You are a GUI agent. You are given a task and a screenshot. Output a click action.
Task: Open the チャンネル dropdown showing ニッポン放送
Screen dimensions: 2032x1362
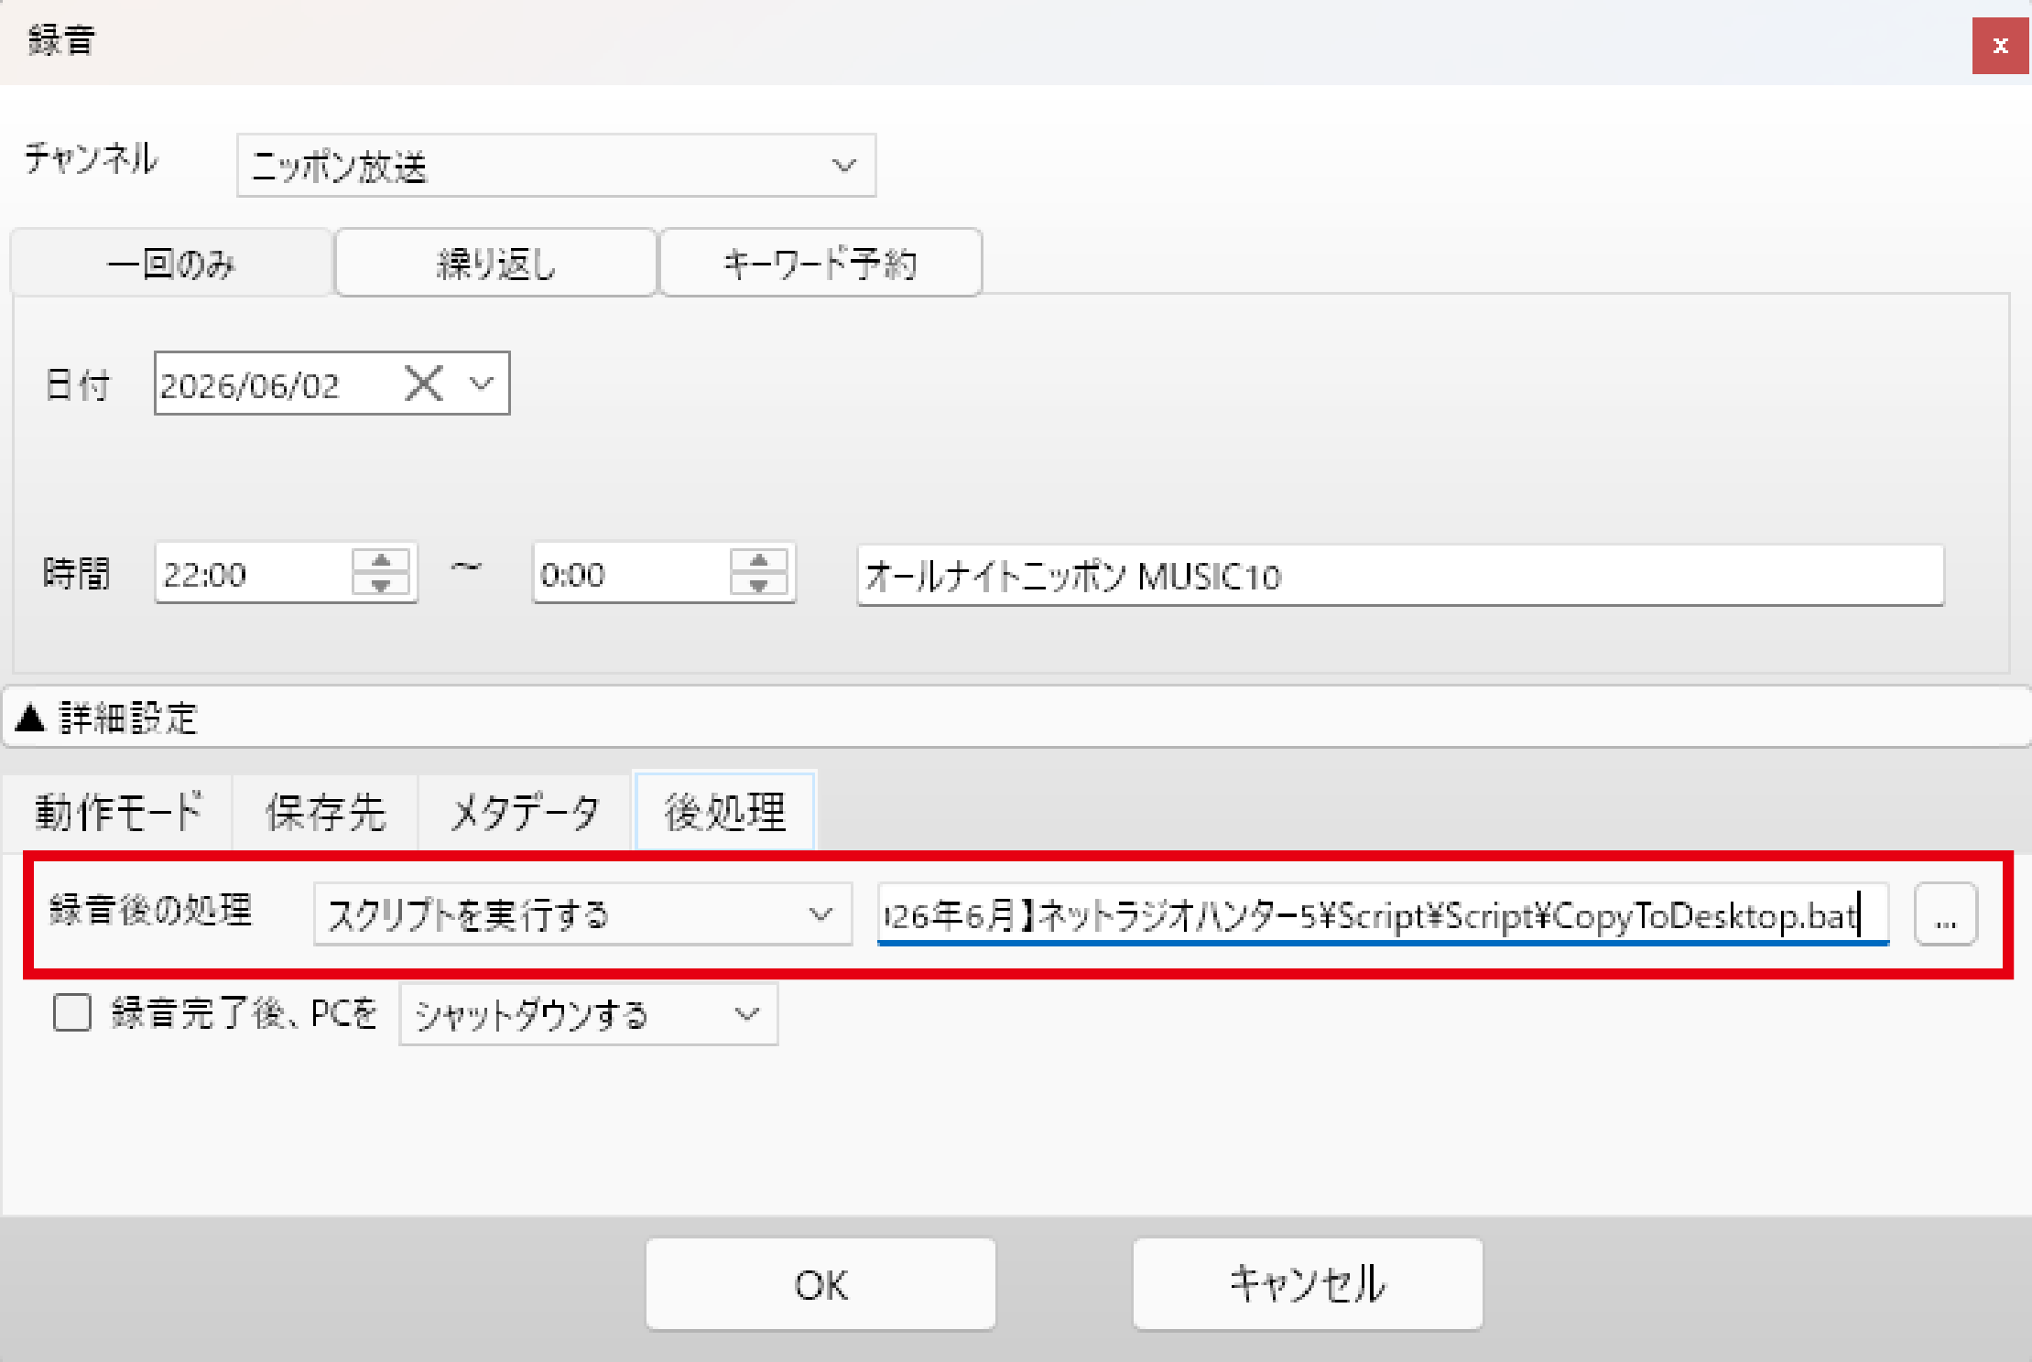(x=556, y=166)
